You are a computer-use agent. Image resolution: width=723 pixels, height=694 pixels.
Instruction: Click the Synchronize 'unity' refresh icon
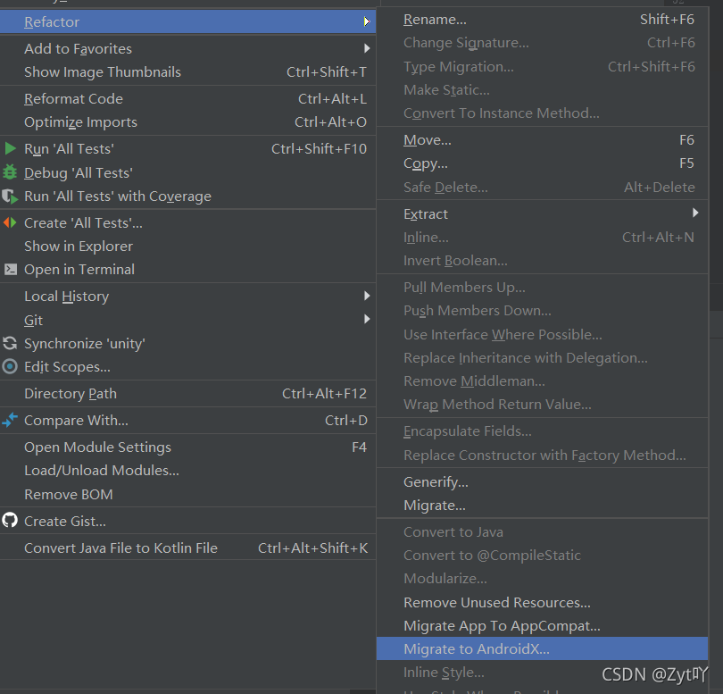(11, 343)
